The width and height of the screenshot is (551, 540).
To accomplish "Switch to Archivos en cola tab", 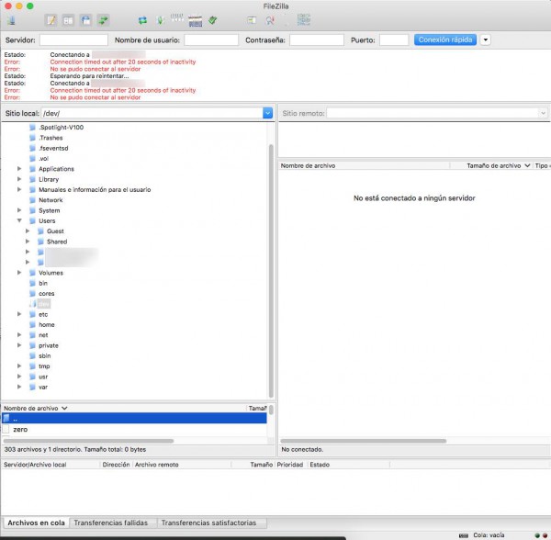I will click(36, 523).
